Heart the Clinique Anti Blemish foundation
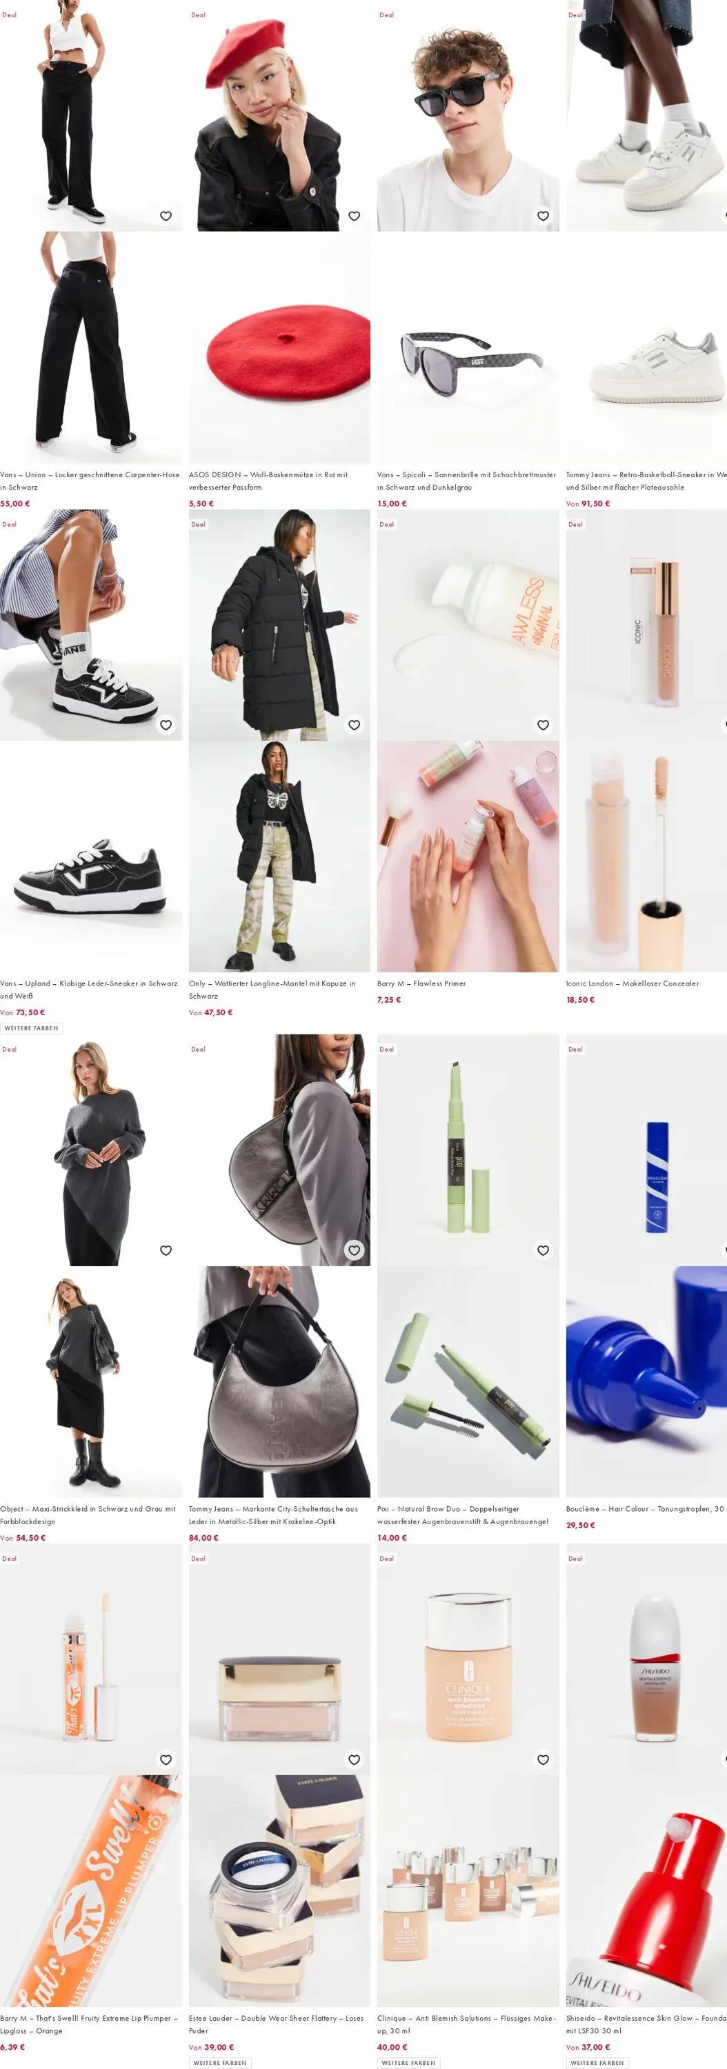Image resolution: width=727 pixels, height=2069 pixels. [x=543, y=1760]
